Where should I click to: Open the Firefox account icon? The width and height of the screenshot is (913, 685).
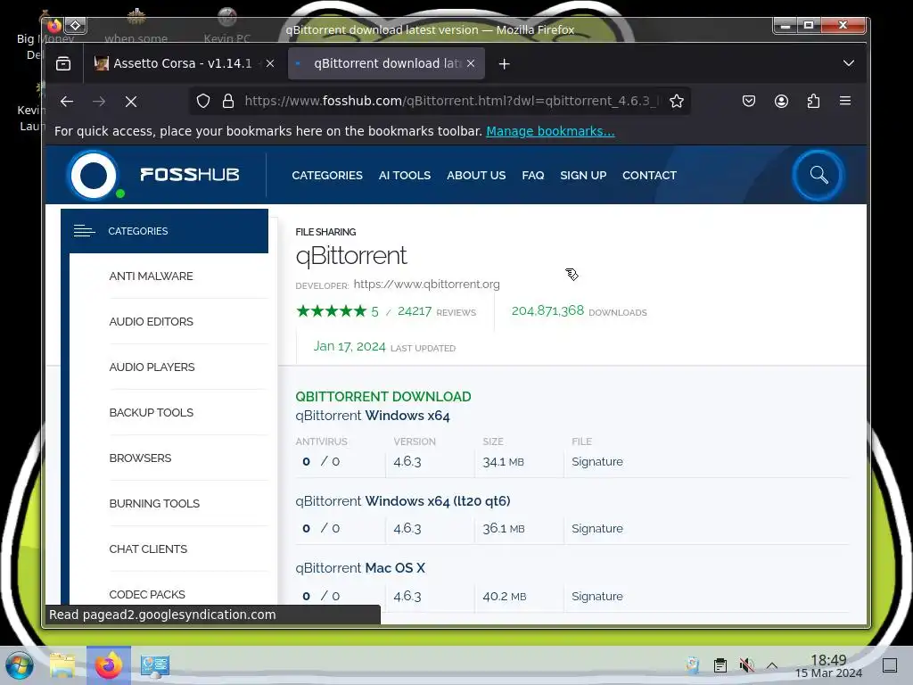(x=781, y=101)
